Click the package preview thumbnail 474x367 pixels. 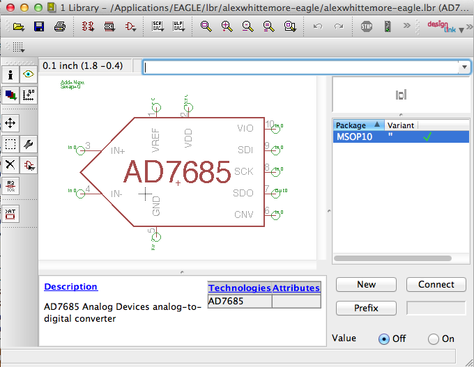click(401, 95)
